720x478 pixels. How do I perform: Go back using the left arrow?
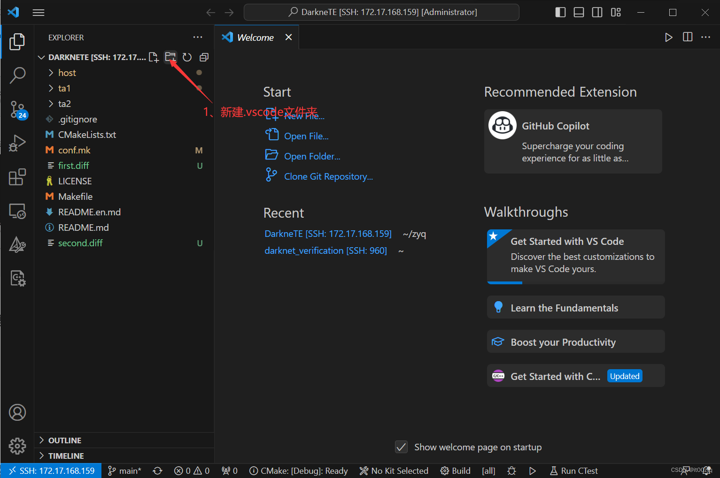[211, 13]
